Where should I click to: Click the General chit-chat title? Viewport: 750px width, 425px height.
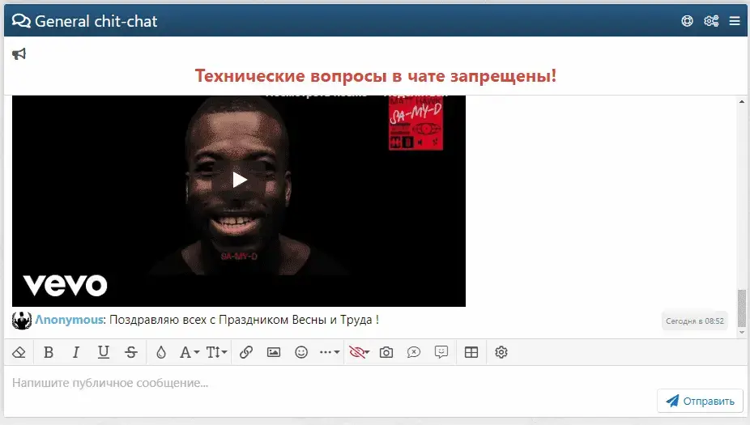(96, 22)
